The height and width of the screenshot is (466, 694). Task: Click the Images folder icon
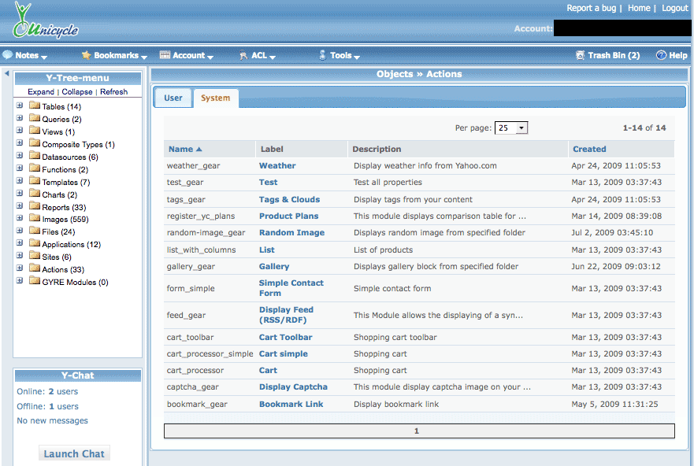tap(35, 219)
